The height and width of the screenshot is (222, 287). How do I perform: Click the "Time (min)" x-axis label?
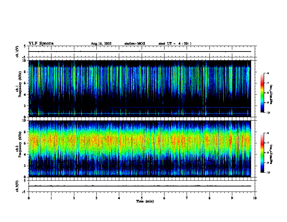pos(145,201)
